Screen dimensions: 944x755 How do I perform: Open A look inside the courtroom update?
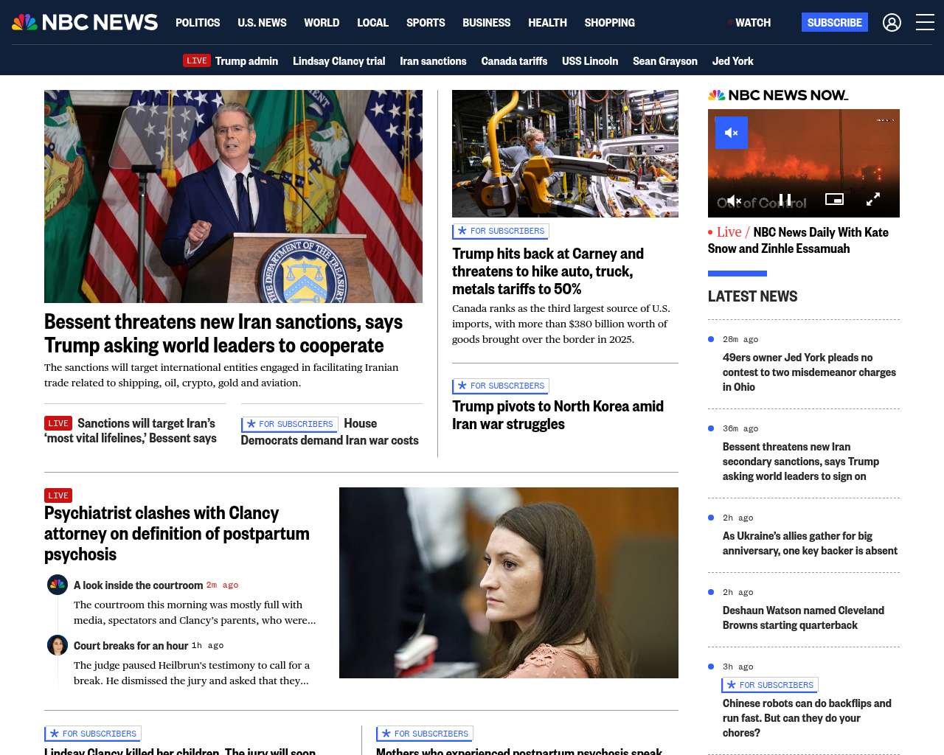(x=138, y=585)
